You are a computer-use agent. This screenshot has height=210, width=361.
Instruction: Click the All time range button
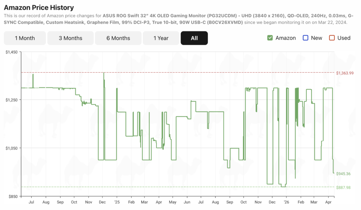click(194, 38)
